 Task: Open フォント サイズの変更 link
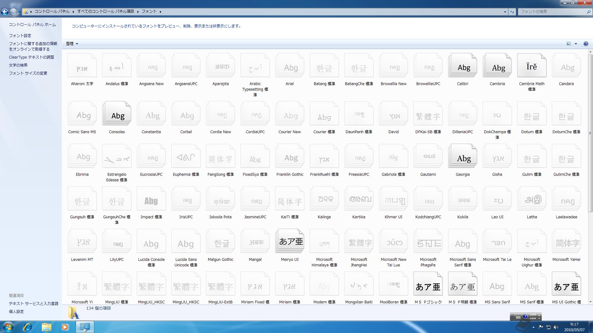pyautogui.click(x=28, y=73)
